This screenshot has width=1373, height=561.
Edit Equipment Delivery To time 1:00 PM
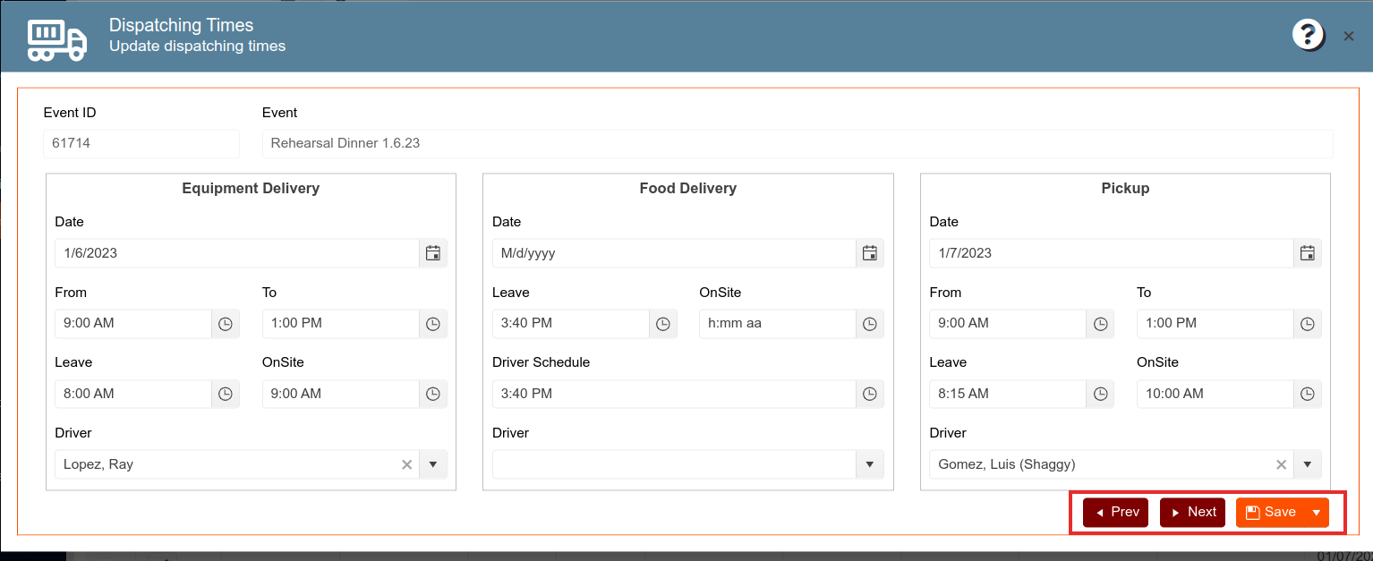click(x=341, y=323)
